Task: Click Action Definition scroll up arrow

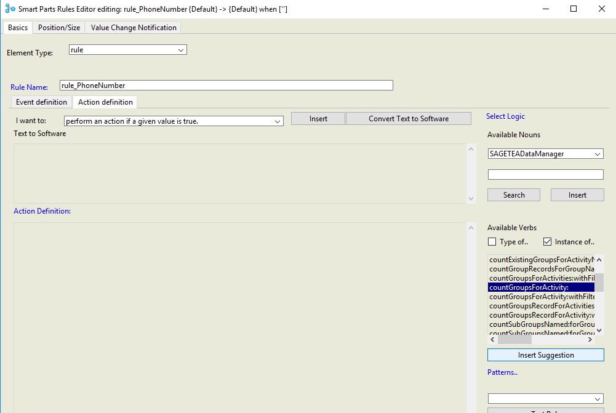Action: coord(471,228)
